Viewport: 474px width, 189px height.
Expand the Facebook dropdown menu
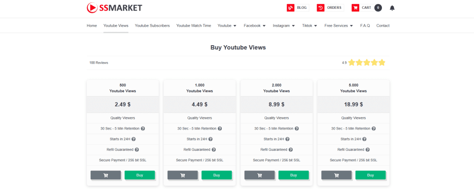[x=255, y=25]
